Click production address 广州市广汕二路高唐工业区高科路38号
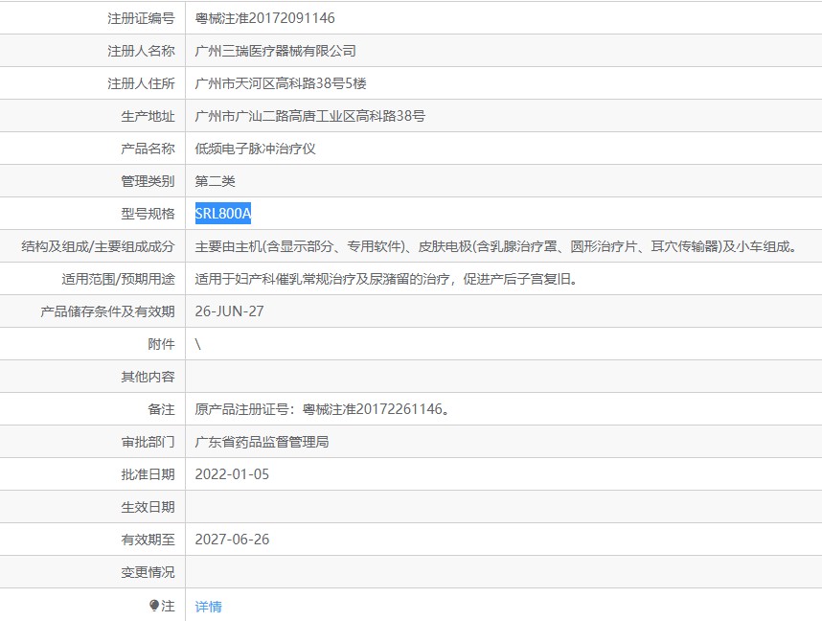Screen dimensions: 822x621 (309, 116)
